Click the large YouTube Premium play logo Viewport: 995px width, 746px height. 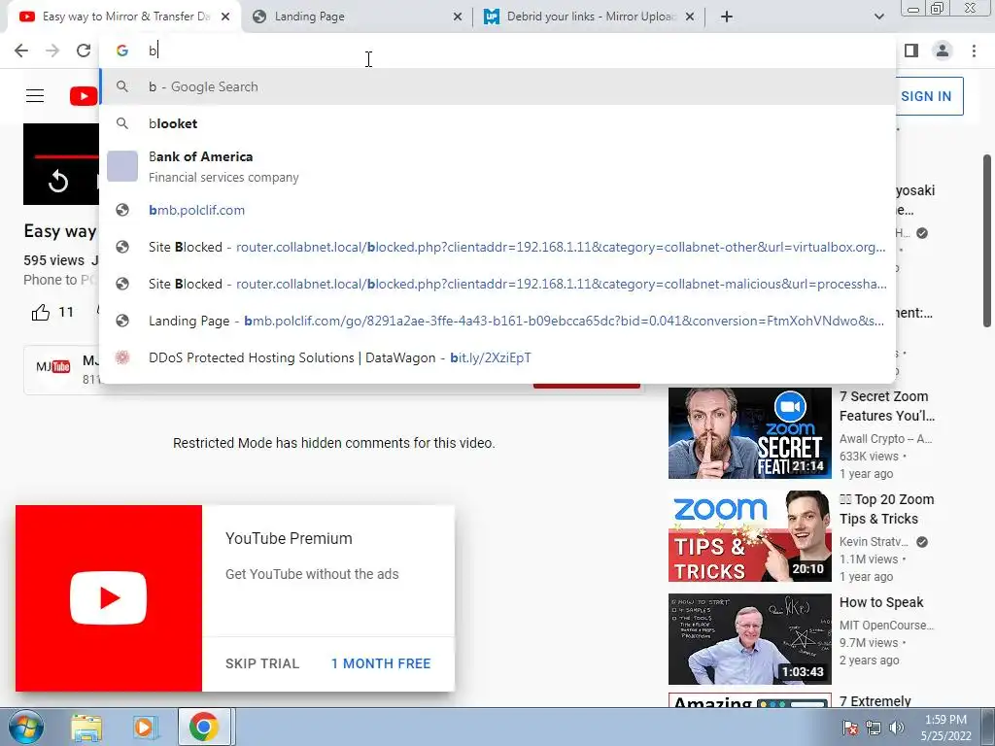[x=109, y=598]
